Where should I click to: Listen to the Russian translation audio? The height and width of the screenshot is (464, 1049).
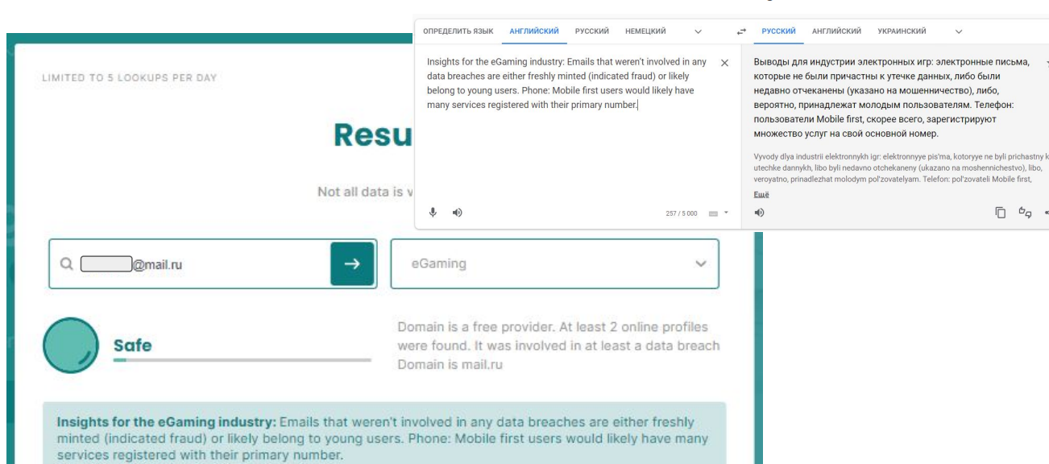[759, 213]
